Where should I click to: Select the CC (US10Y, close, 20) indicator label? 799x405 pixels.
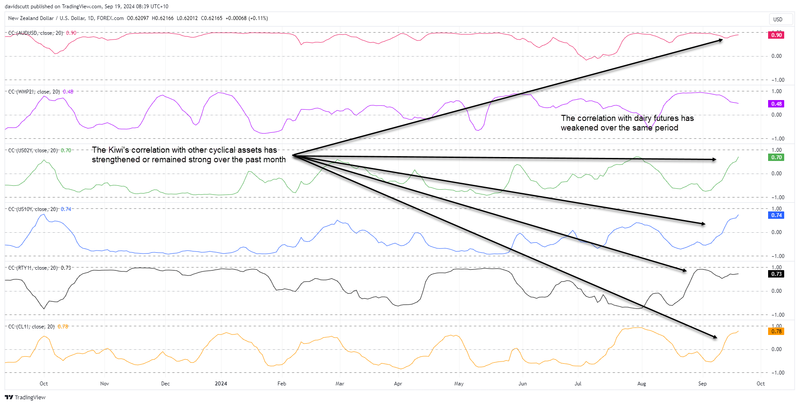coord(33,209)
